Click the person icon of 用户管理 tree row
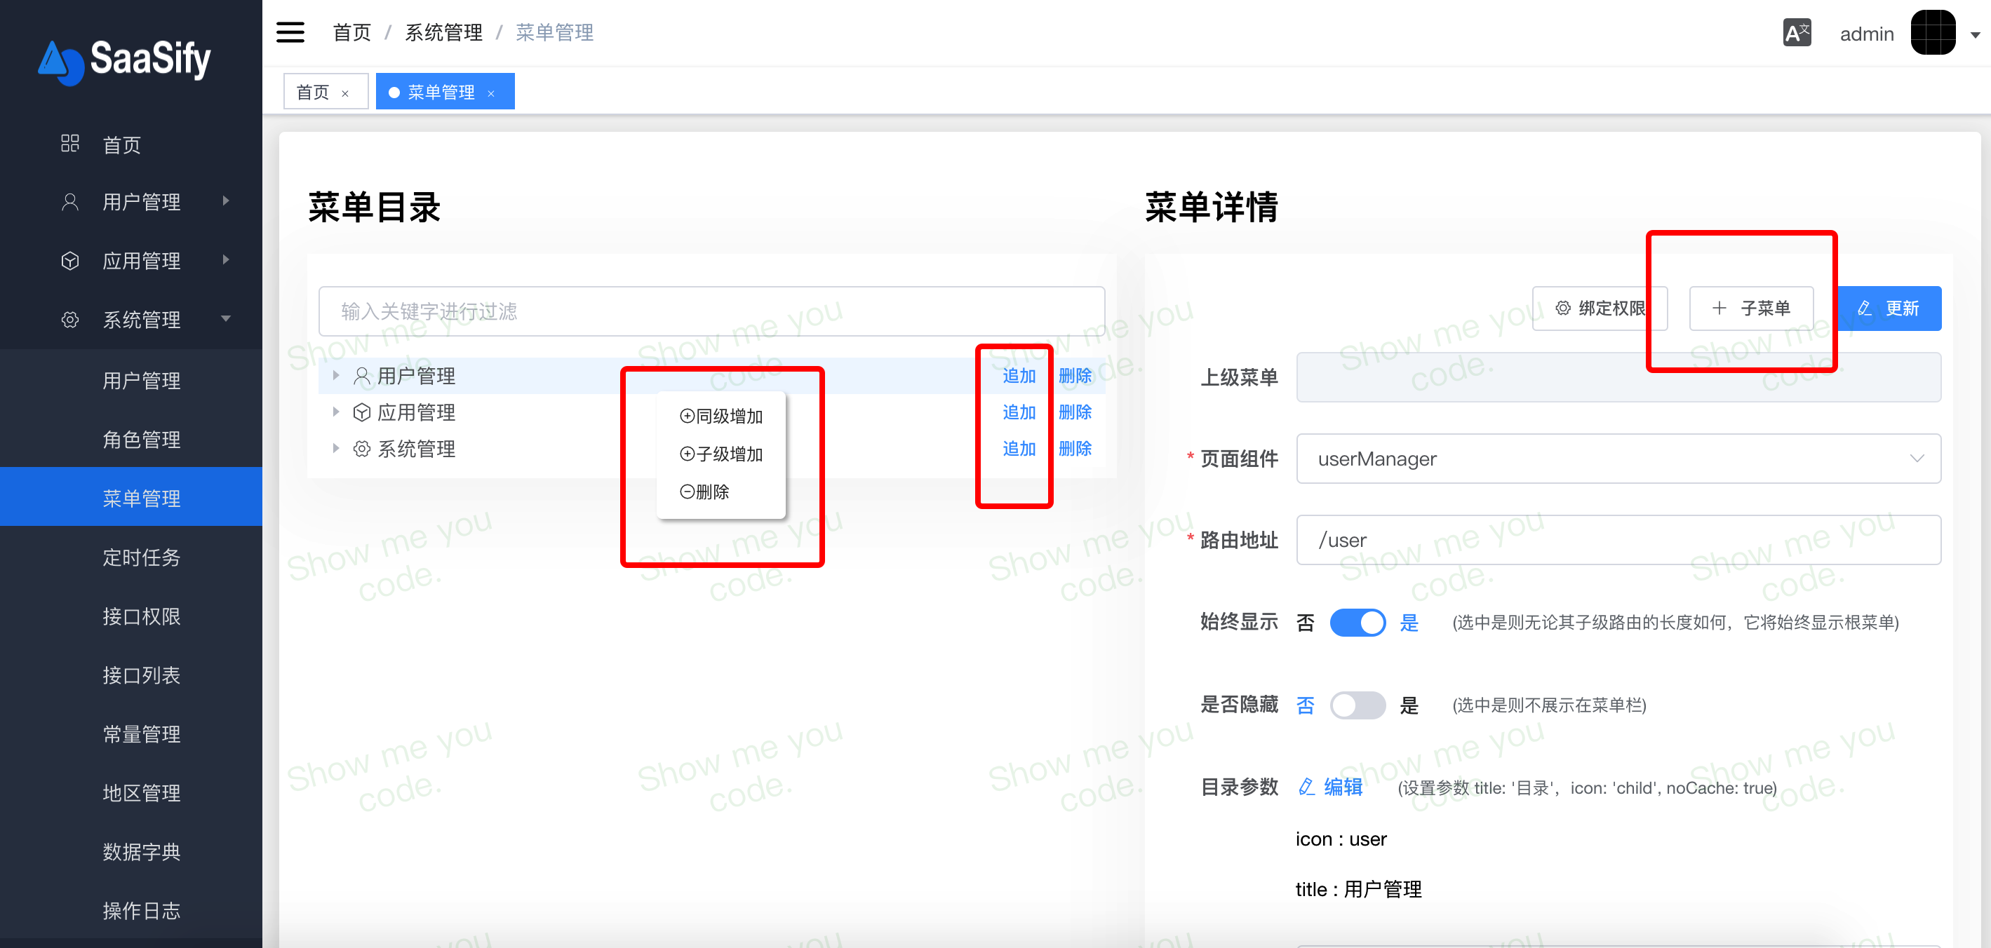Image resolution: width=1991 pixels, height=948 pixels. (x=361, y=376)
